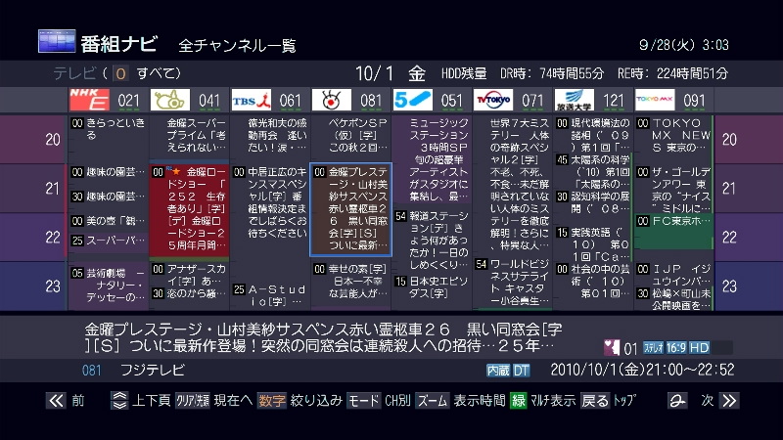Click the 16:9 aspect badge
The height and width of the screenshot is (440, 783).
coord(675,348)
